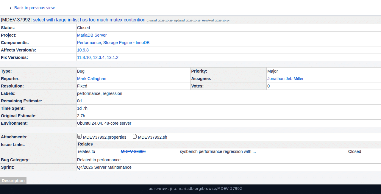Select 'sysbench performance regression with ...' summary

click(x=218, y=151)
